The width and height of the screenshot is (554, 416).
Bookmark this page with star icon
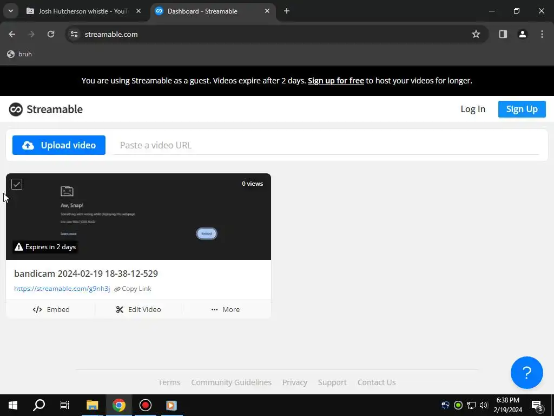coord(476,34)
